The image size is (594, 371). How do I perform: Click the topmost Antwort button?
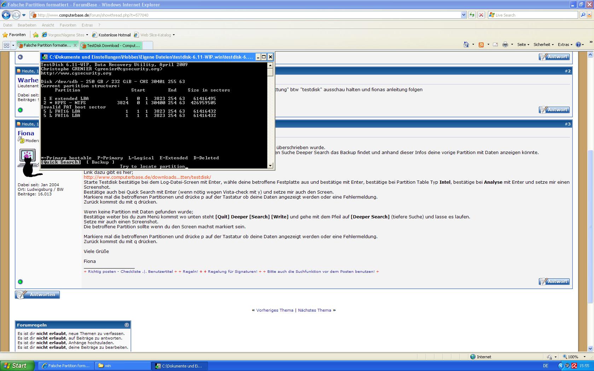click(554, 57)
